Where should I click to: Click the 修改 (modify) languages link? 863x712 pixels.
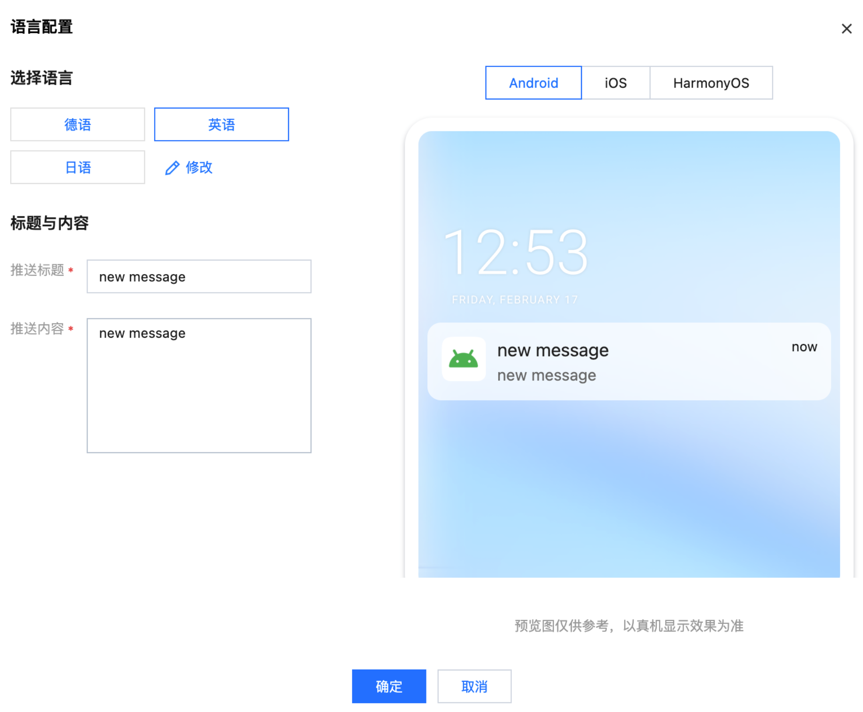point(199,168)
